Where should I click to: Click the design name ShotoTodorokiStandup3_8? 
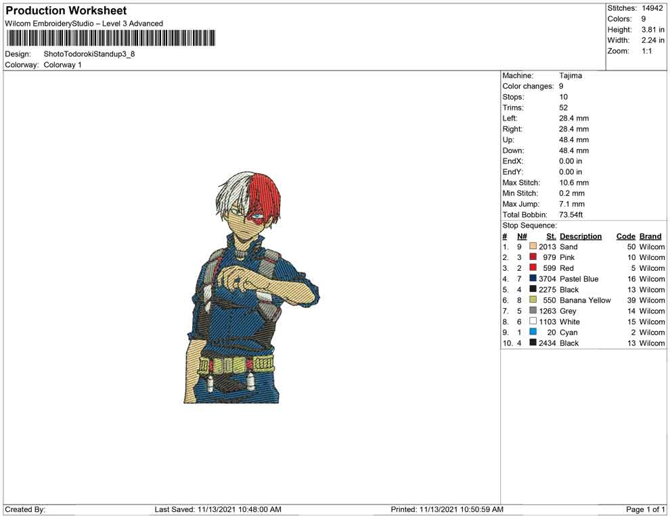pos(89,54)
